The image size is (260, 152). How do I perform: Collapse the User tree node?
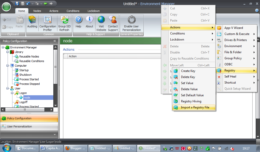[7, 88]
